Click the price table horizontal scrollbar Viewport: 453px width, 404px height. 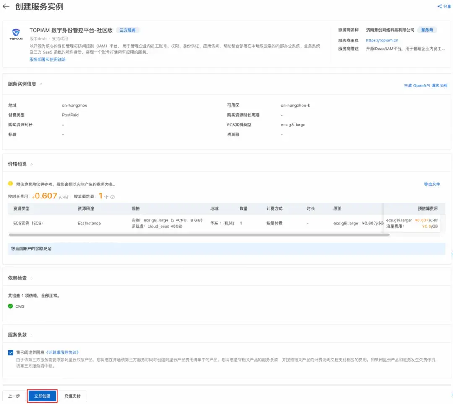tap(199, 235)
